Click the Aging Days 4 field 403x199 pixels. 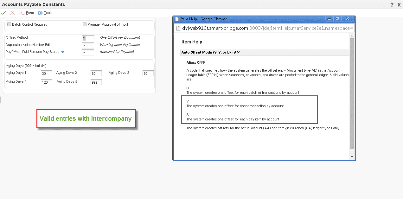click(46, 82)
